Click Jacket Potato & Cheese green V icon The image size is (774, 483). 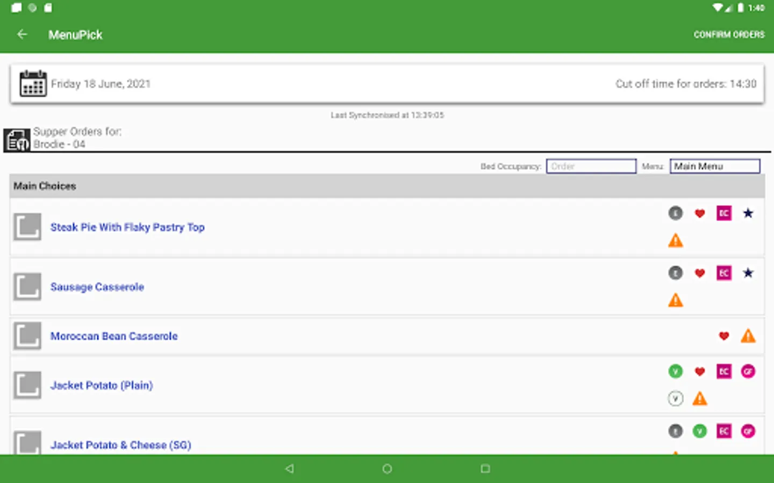pos(700,431)
